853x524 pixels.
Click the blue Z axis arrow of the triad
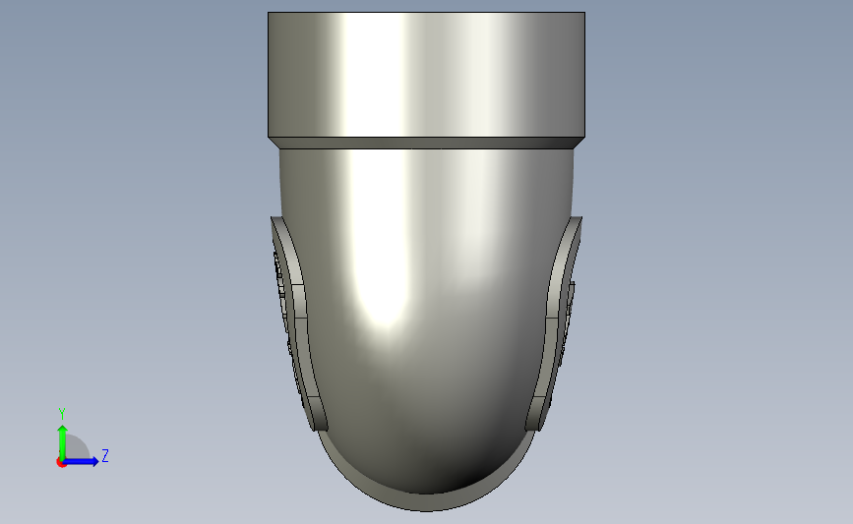[x=82, y=462]
